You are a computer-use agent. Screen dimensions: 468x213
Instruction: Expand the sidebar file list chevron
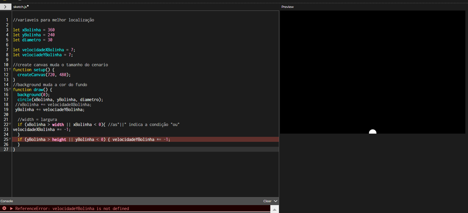pyautogui.click(x=5, y=7)
